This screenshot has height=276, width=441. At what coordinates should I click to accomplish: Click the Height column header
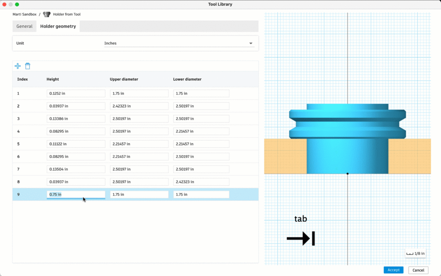click(53, 79)
